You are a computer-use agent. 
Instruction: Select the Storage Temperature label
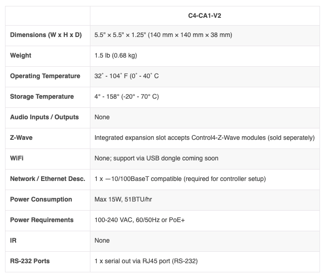(42, 97)
